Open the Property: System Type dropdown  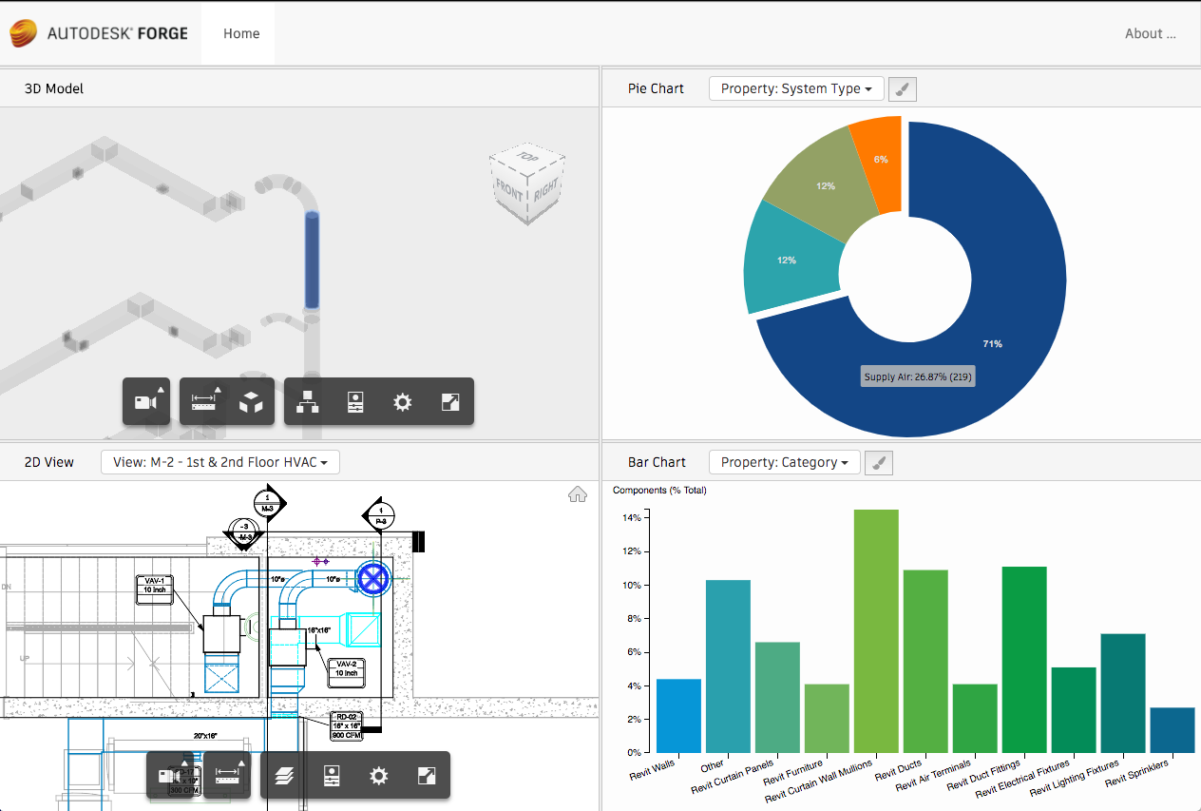(796, 88)
